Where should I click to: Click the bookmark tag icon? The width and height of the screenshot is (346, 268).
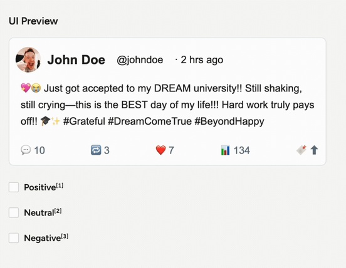click(301, 150)
